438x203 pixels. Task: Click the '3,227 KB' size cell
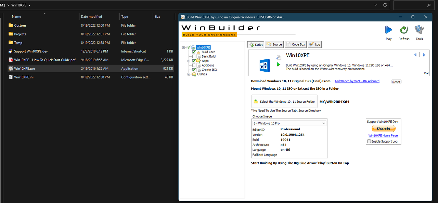[x=167, y=60]
